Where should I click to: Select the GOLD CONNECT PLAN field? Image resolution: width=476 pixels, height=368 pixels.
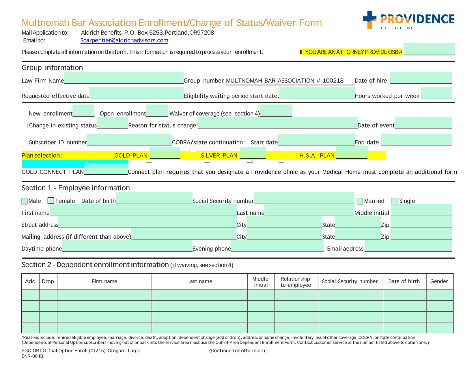[x=106, y=169]
